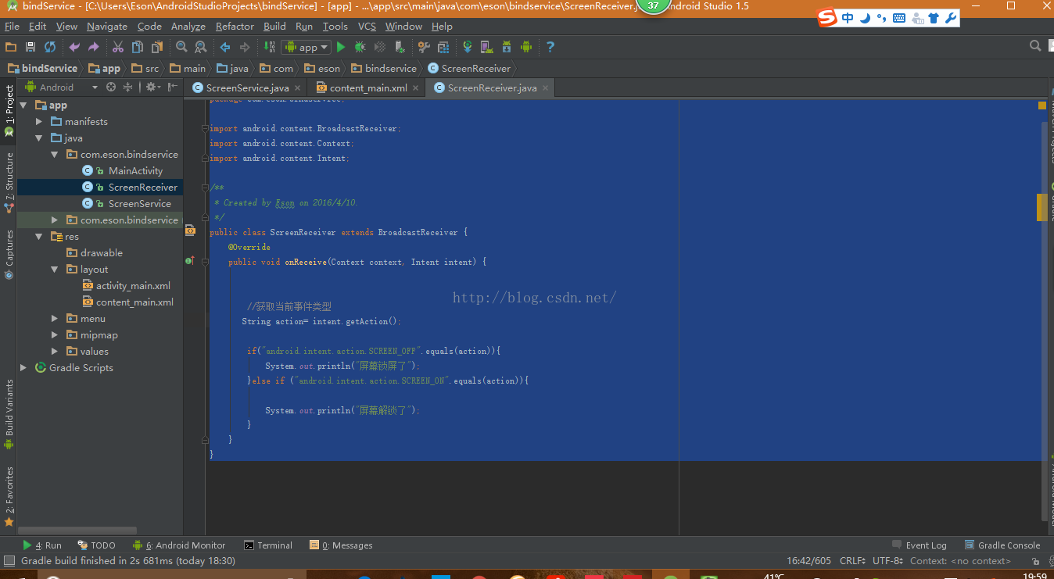Click the Replace icon in the toolbar
This screenshot has height=579, width=1054.
[201, 48]
